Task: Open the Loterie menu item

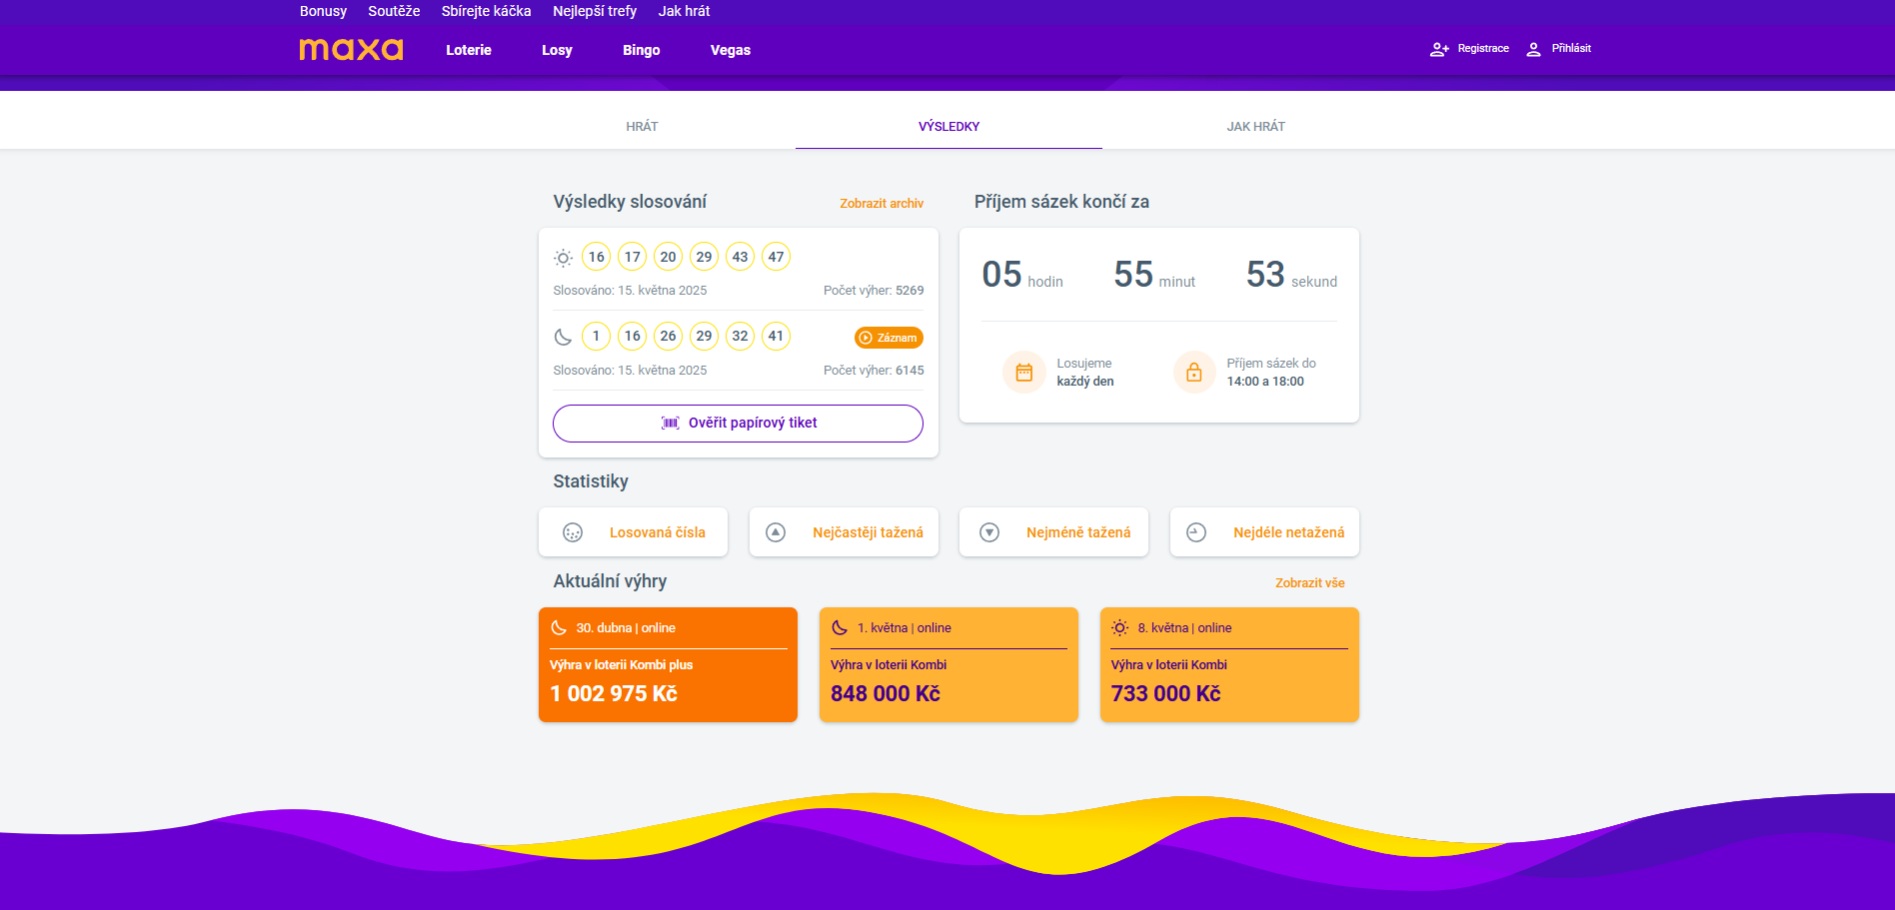Action: [x=469, y=50]
